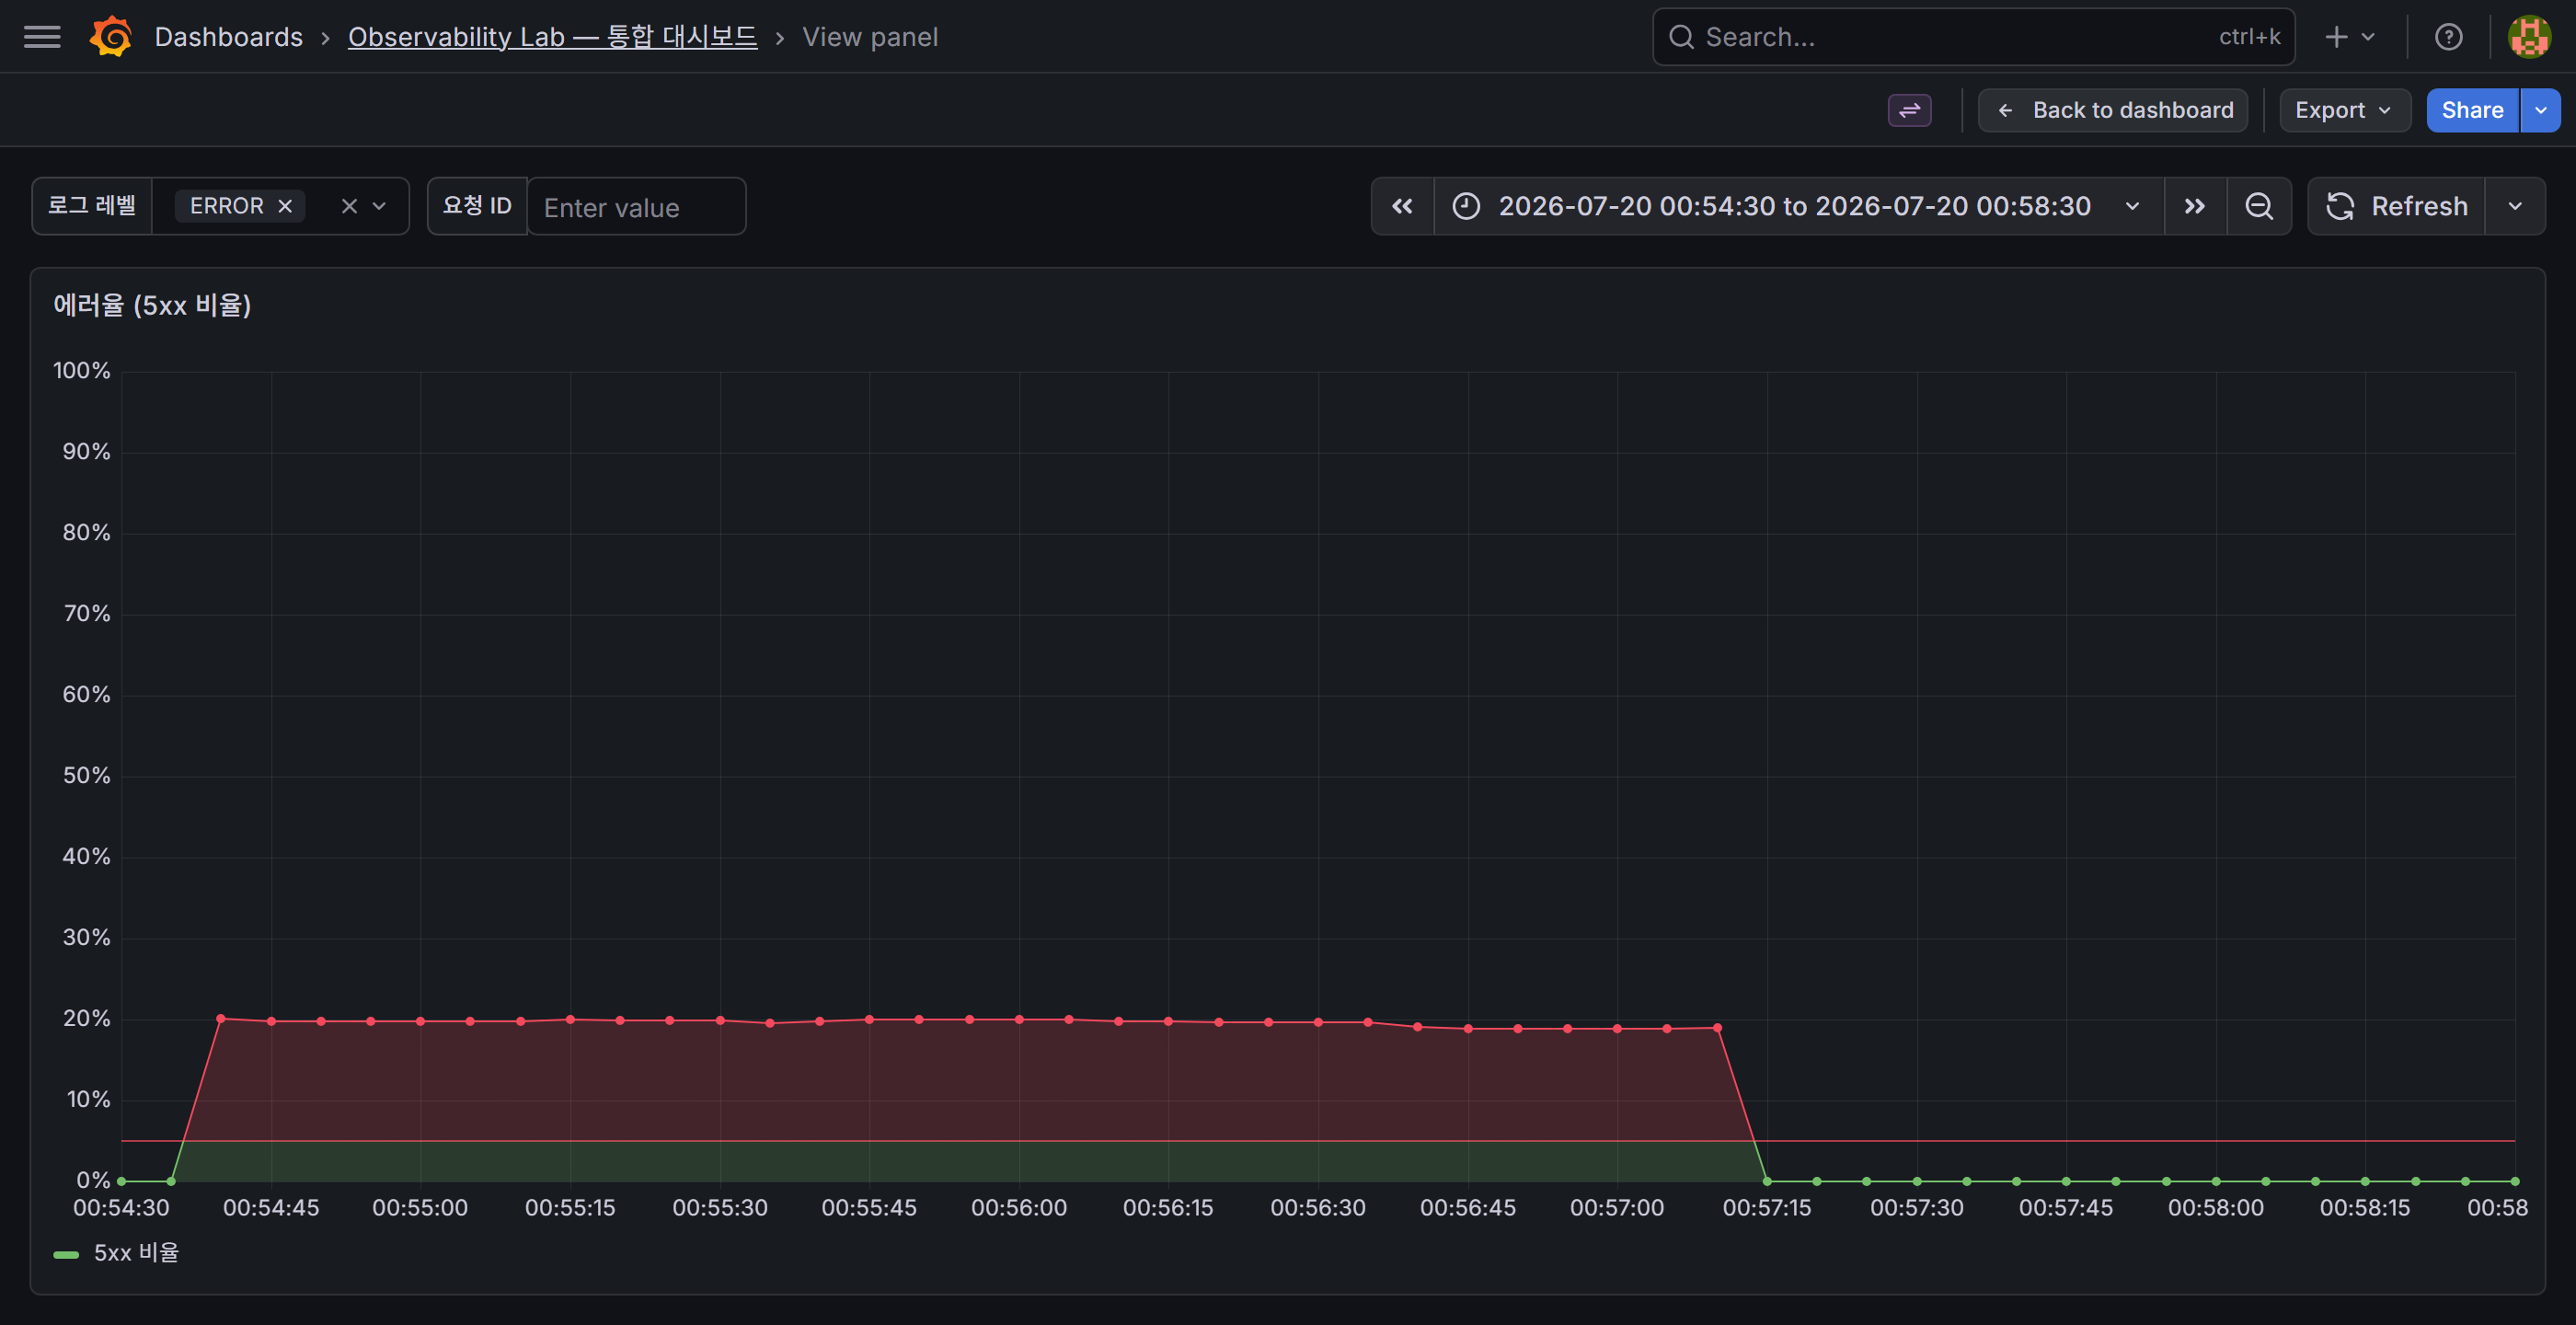
Task: Open the time range picker
Action: tap(1798, 206)
